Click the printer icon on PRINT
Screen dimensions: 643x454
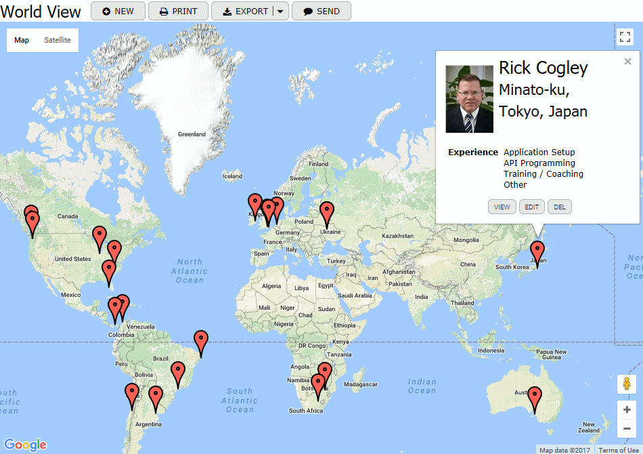pos(164,12)
